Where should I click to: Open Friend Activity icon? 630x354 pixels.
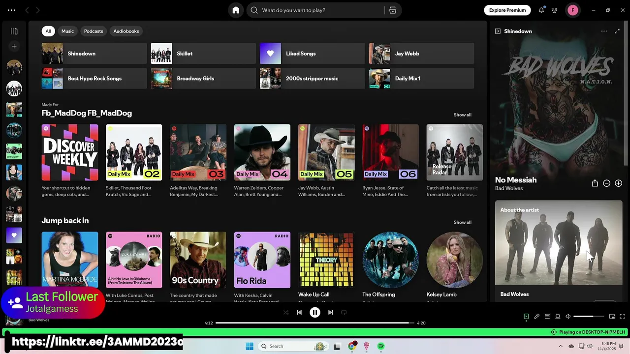pos(555,10)
